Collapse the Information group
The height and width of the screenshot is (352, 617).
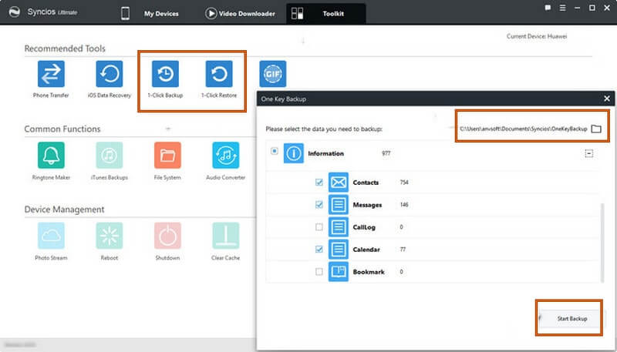pos(588,153)
